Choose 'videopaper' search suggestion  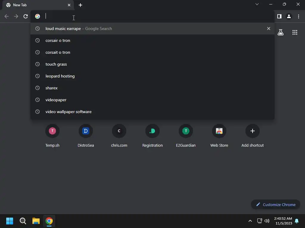click(152, 100)
